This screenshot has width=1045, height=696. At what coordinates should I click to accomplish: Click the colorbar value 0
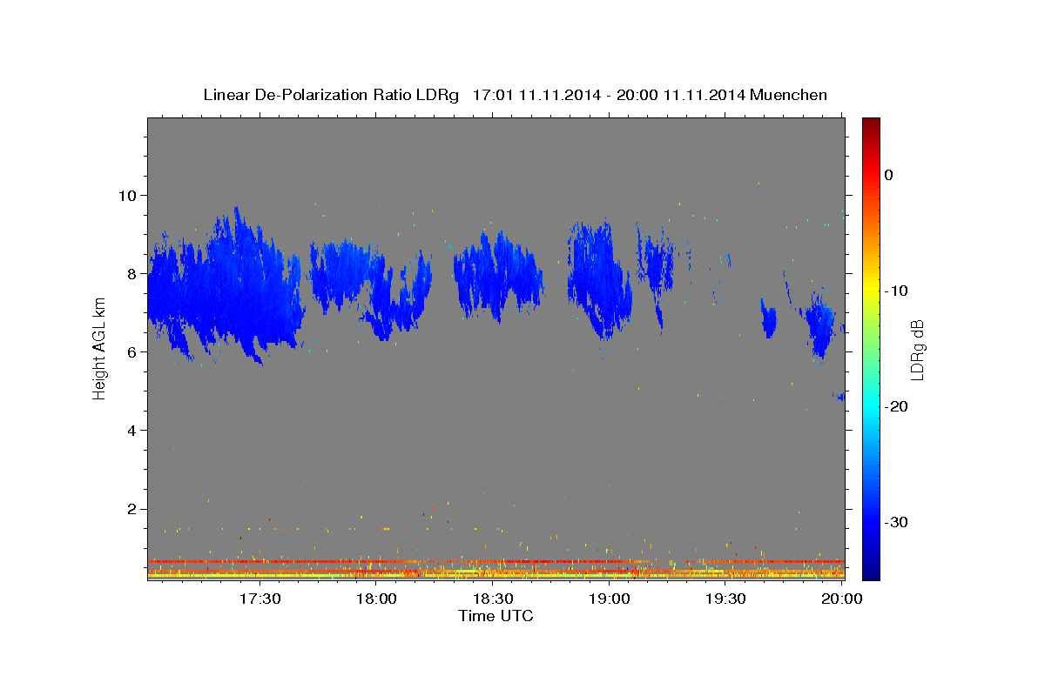coord(888,175)
